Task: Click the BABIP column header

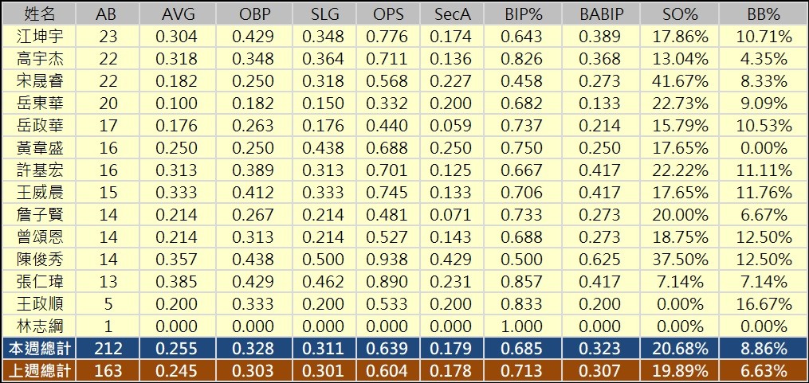Action: click(x=599, y=14)
